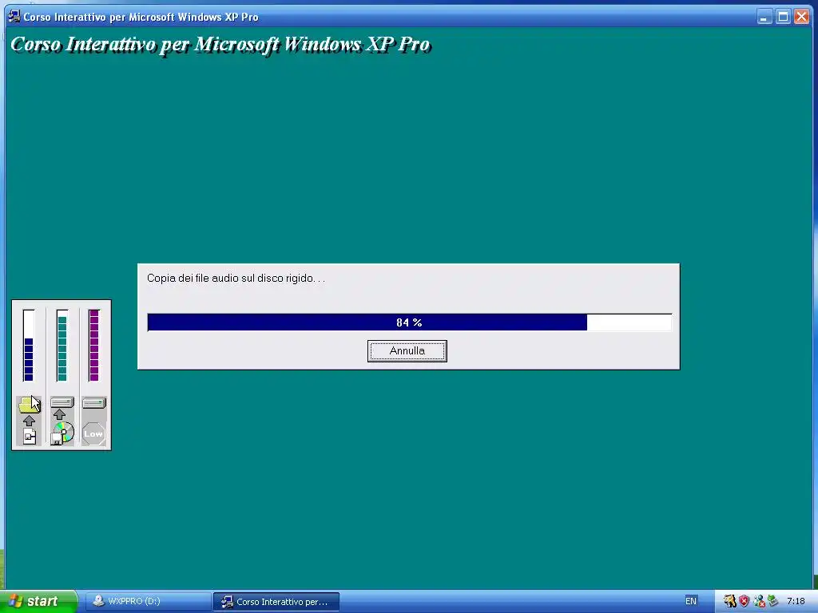Click the Windows XP start button
Screen dimensions: 818x613
coord(38,601)
